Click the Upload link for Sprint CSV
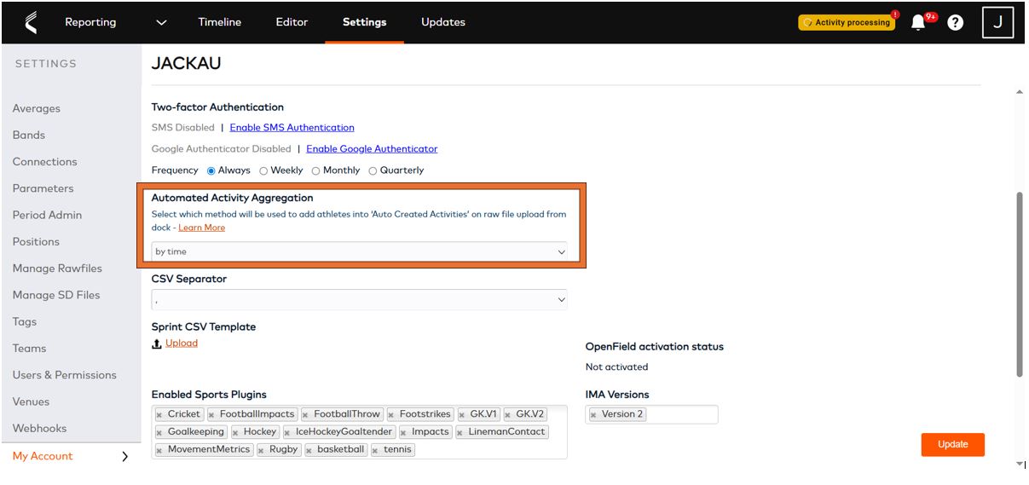The height and width of the screenshot is (485, 1029). [182, 343]
